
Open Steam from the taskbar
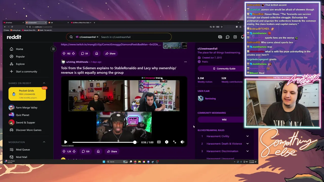[153, 162]
